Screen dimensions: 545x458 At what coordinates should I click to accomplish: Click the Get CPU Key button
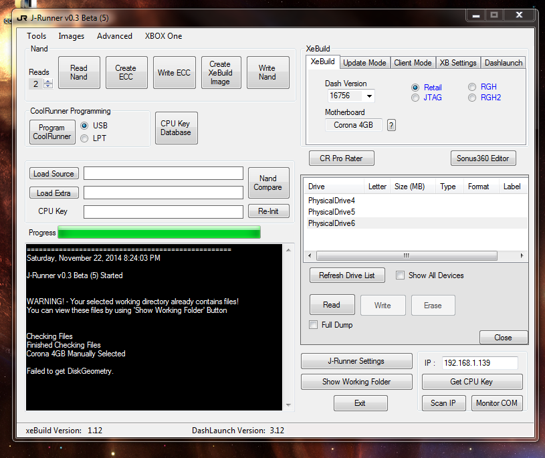click(x=472, y=382)
